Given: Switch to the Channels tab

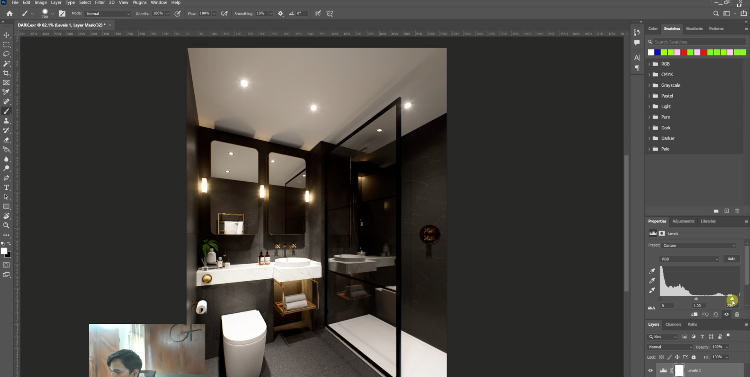Looking at the screenshot, I should 673,324.
